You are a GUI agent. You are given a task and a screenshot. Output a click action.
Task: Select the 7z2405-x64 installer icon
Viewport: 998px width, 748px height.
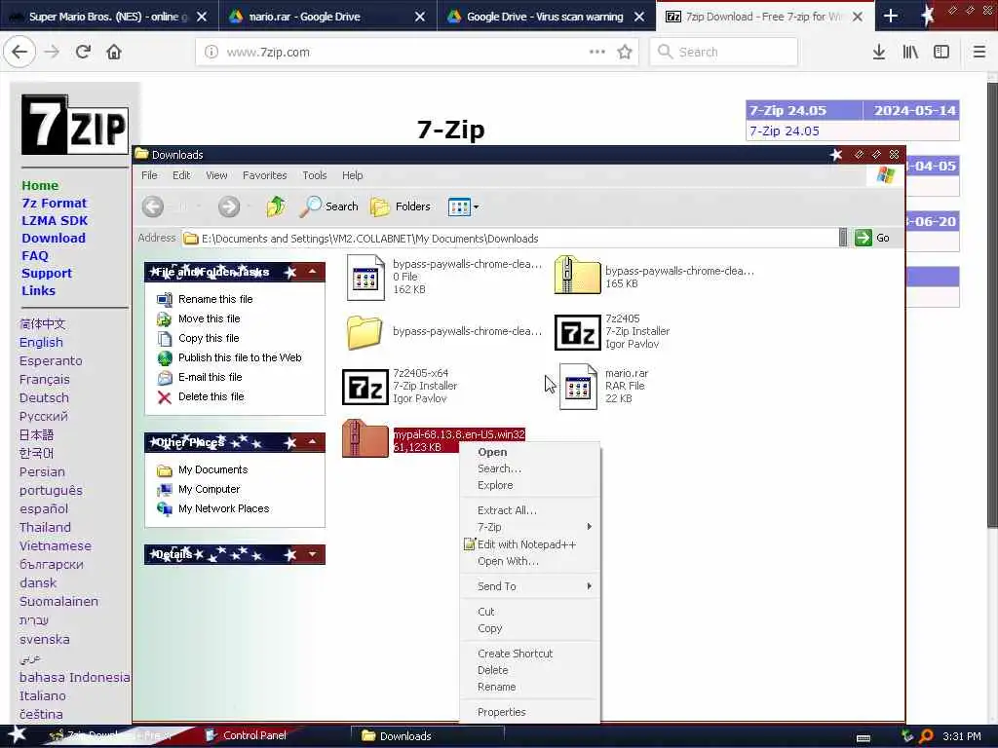tap(365, 387)
